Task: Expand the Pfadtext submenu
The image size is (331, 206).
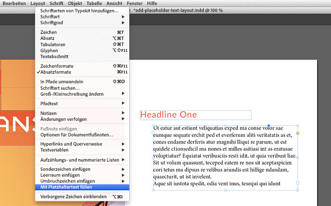Action: tap(82, 103)
